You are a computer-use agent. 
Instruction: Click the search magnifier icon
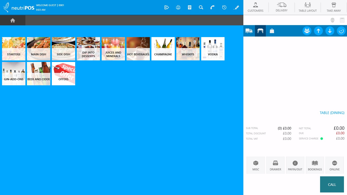click(201, 7)
